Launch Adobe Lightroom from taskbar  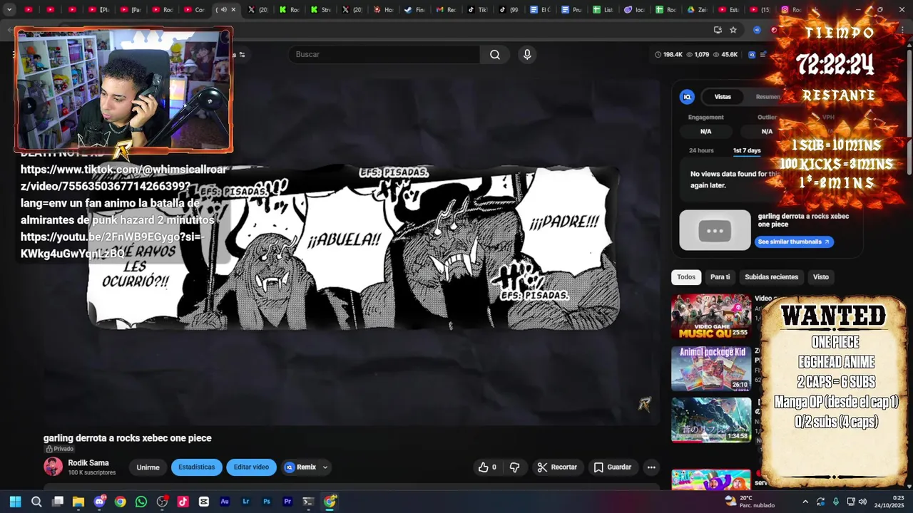click(246, 502)
